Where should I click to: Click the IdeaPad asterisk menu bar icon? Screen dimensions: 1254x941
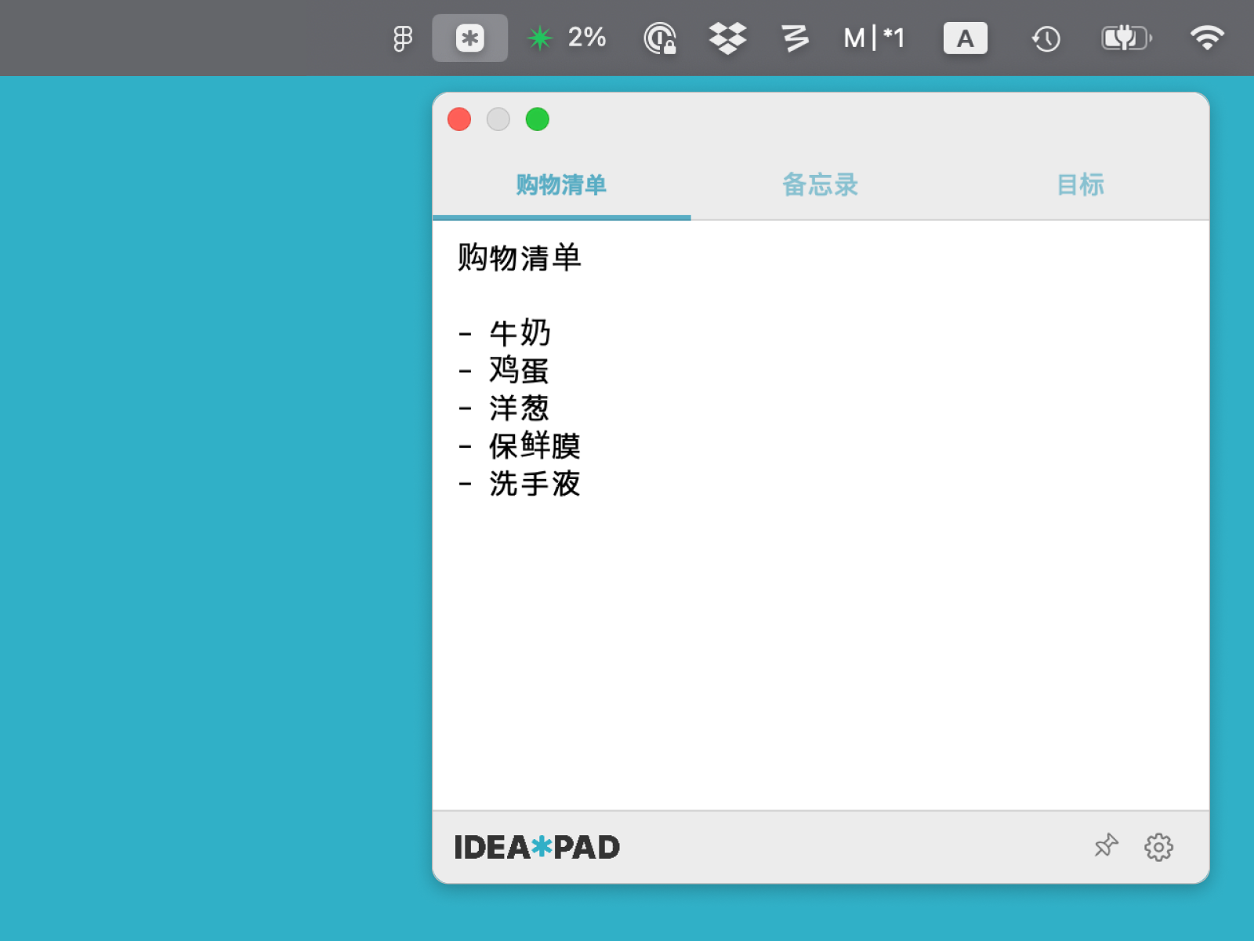(x=469, y=37)
